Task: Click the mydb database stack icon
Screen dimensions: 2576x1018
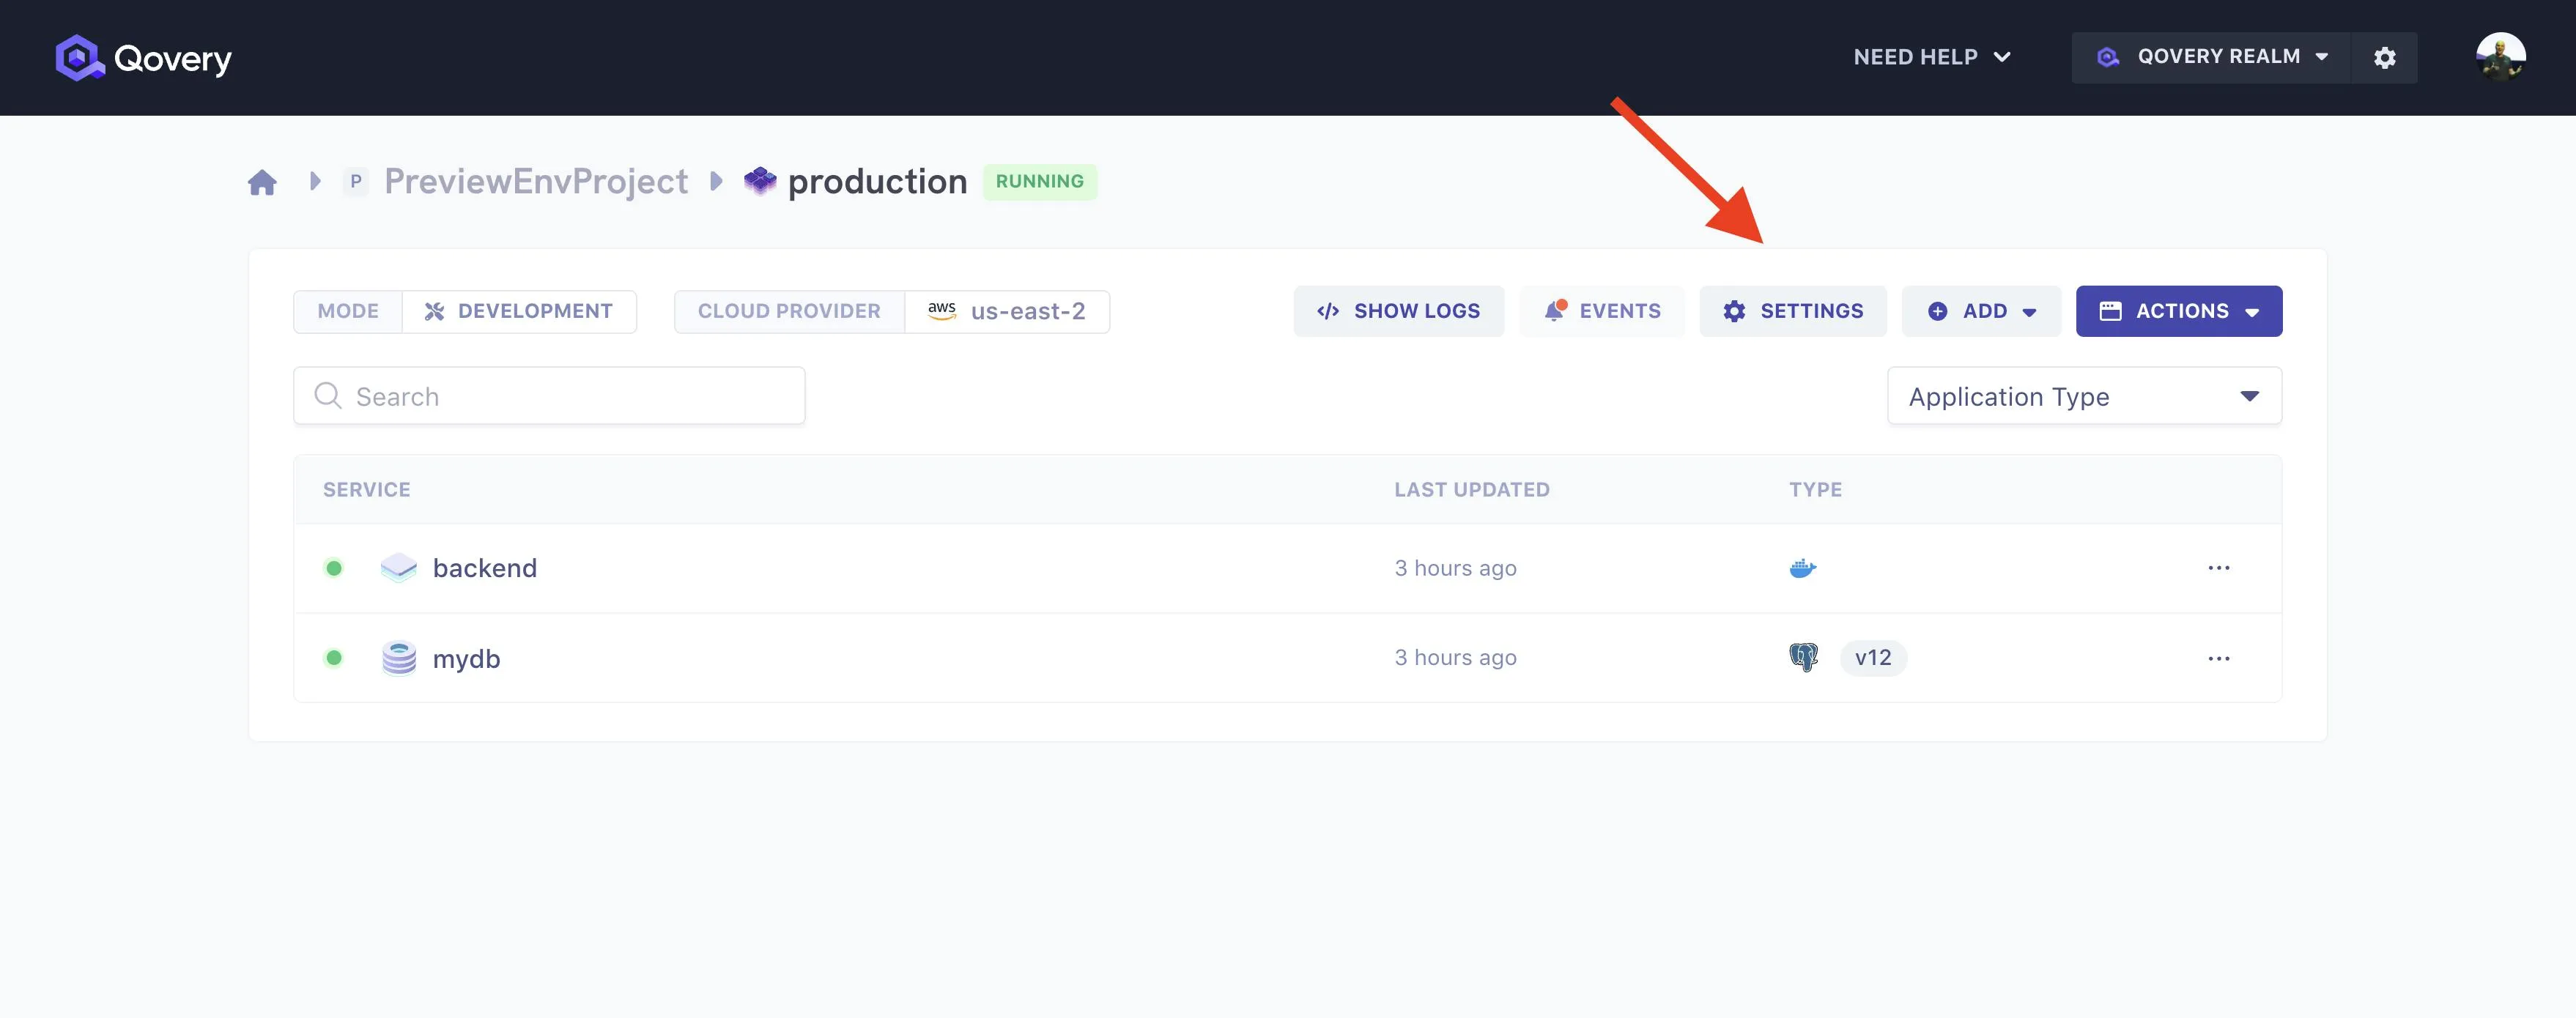Action: click(x=399, y=658)
